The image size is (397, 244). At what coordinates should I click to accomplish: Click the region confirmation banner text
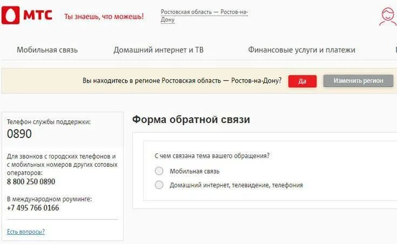[x=182, y=81]
